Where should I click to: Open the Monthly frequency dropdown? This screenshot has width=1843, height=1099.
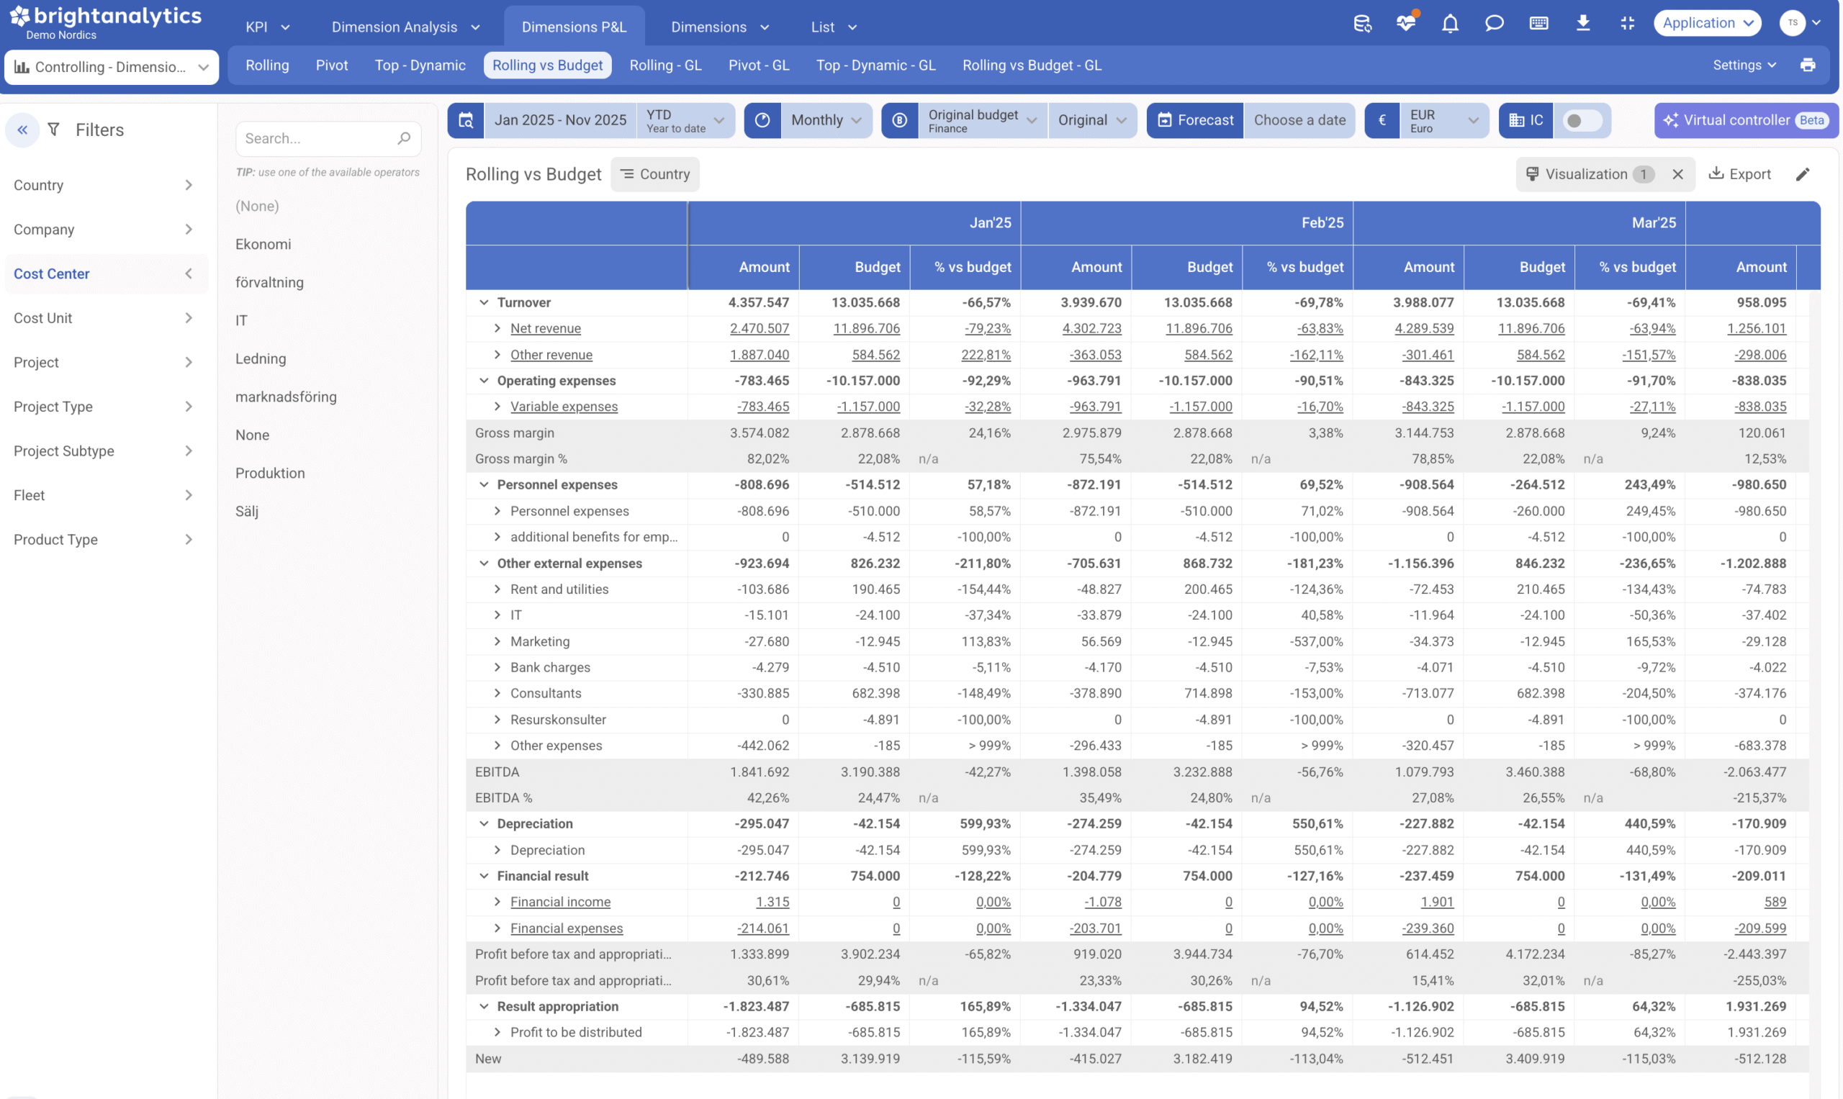(x=825, y=120)
